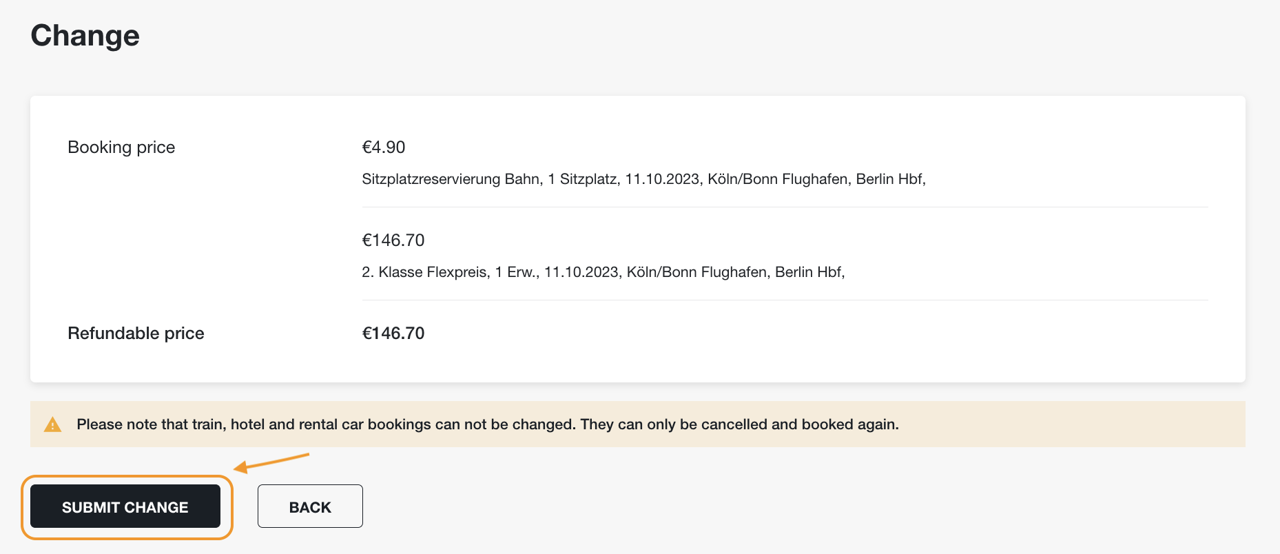Click the BACK button
Viewport: 1280px width, 554px height.
[310, 506]
